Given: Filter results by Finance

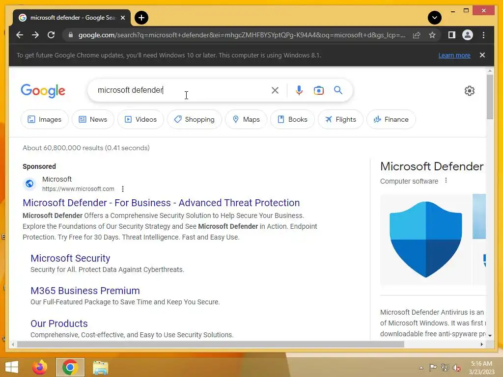Looking at the screenshot, I should coord(391,119).
